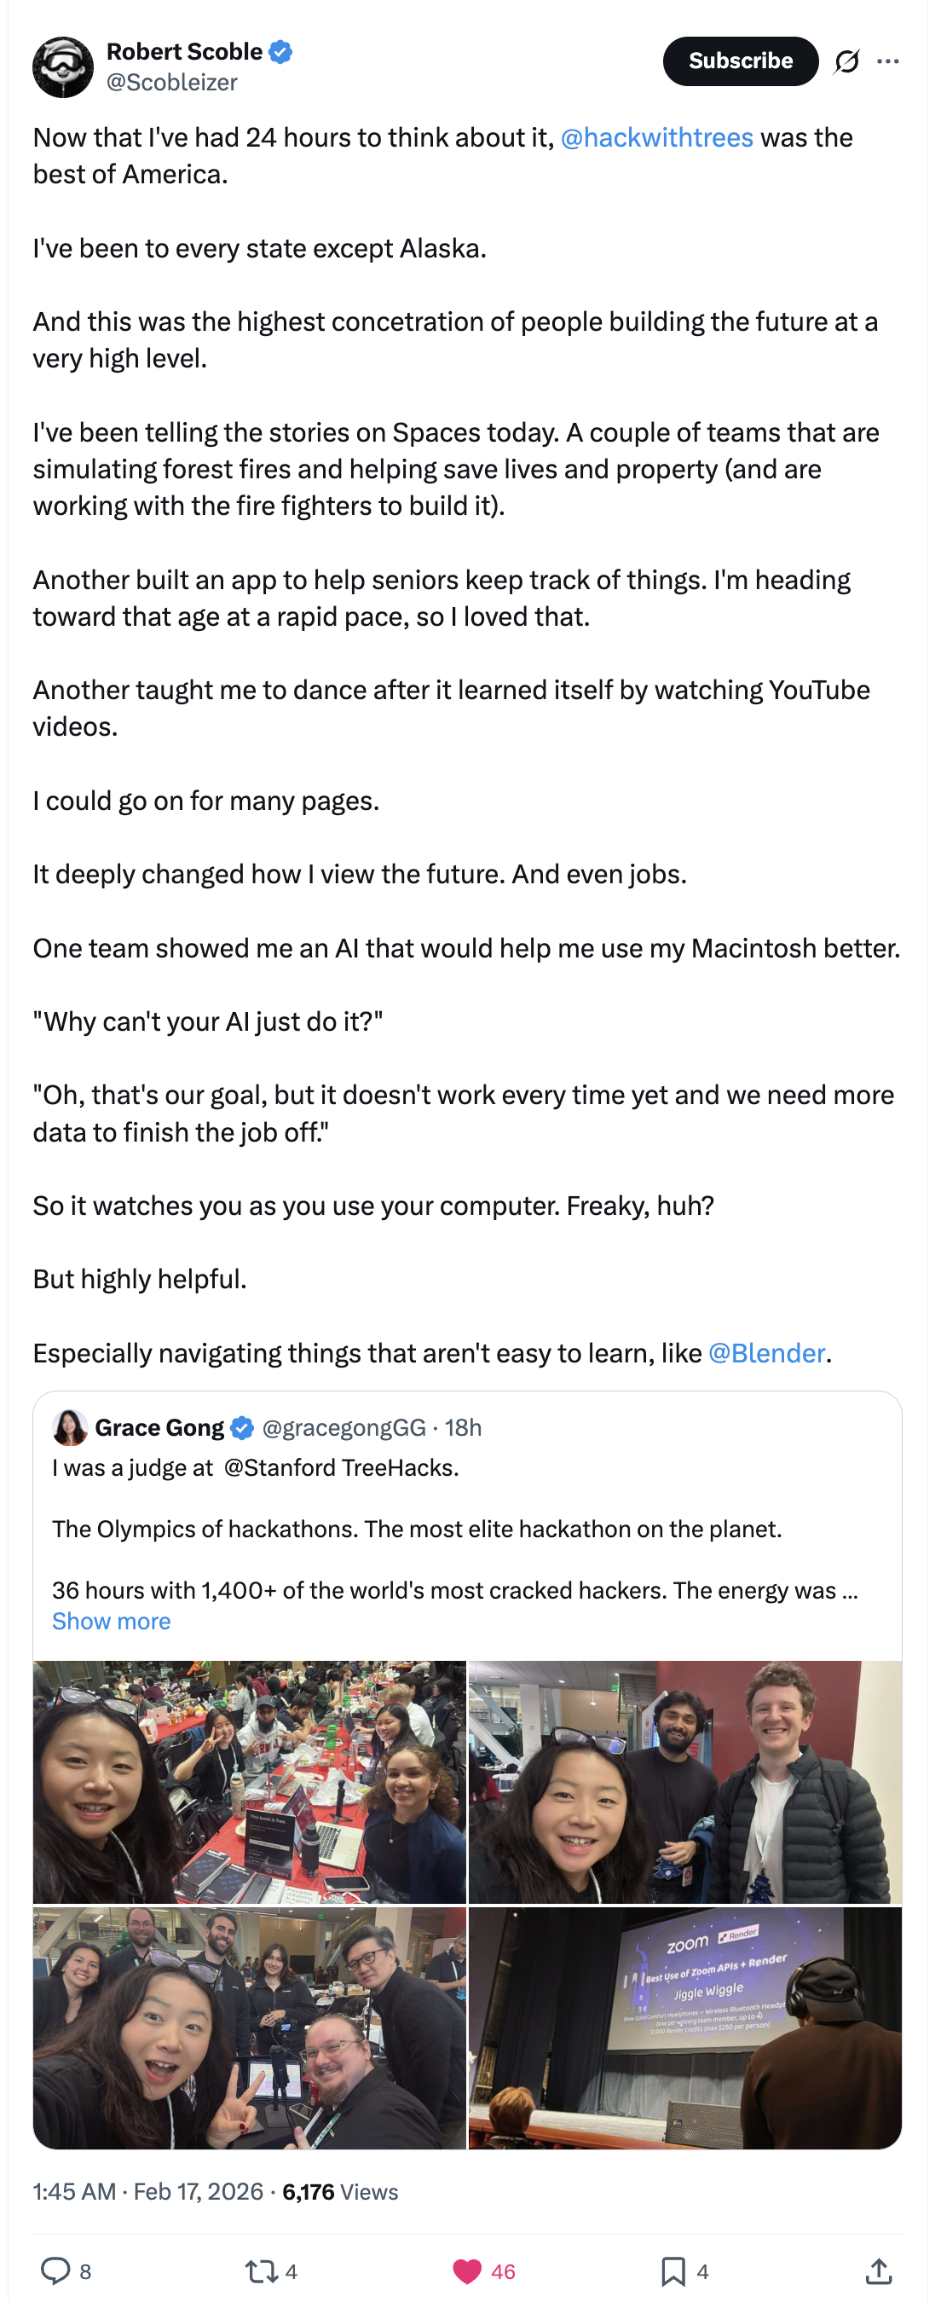Image resolution: width=941 pixels, height=2302 pixels.
Task: Open the @hackwithtrees mention link
Action: pyautogui.click(x=656, y=137)
